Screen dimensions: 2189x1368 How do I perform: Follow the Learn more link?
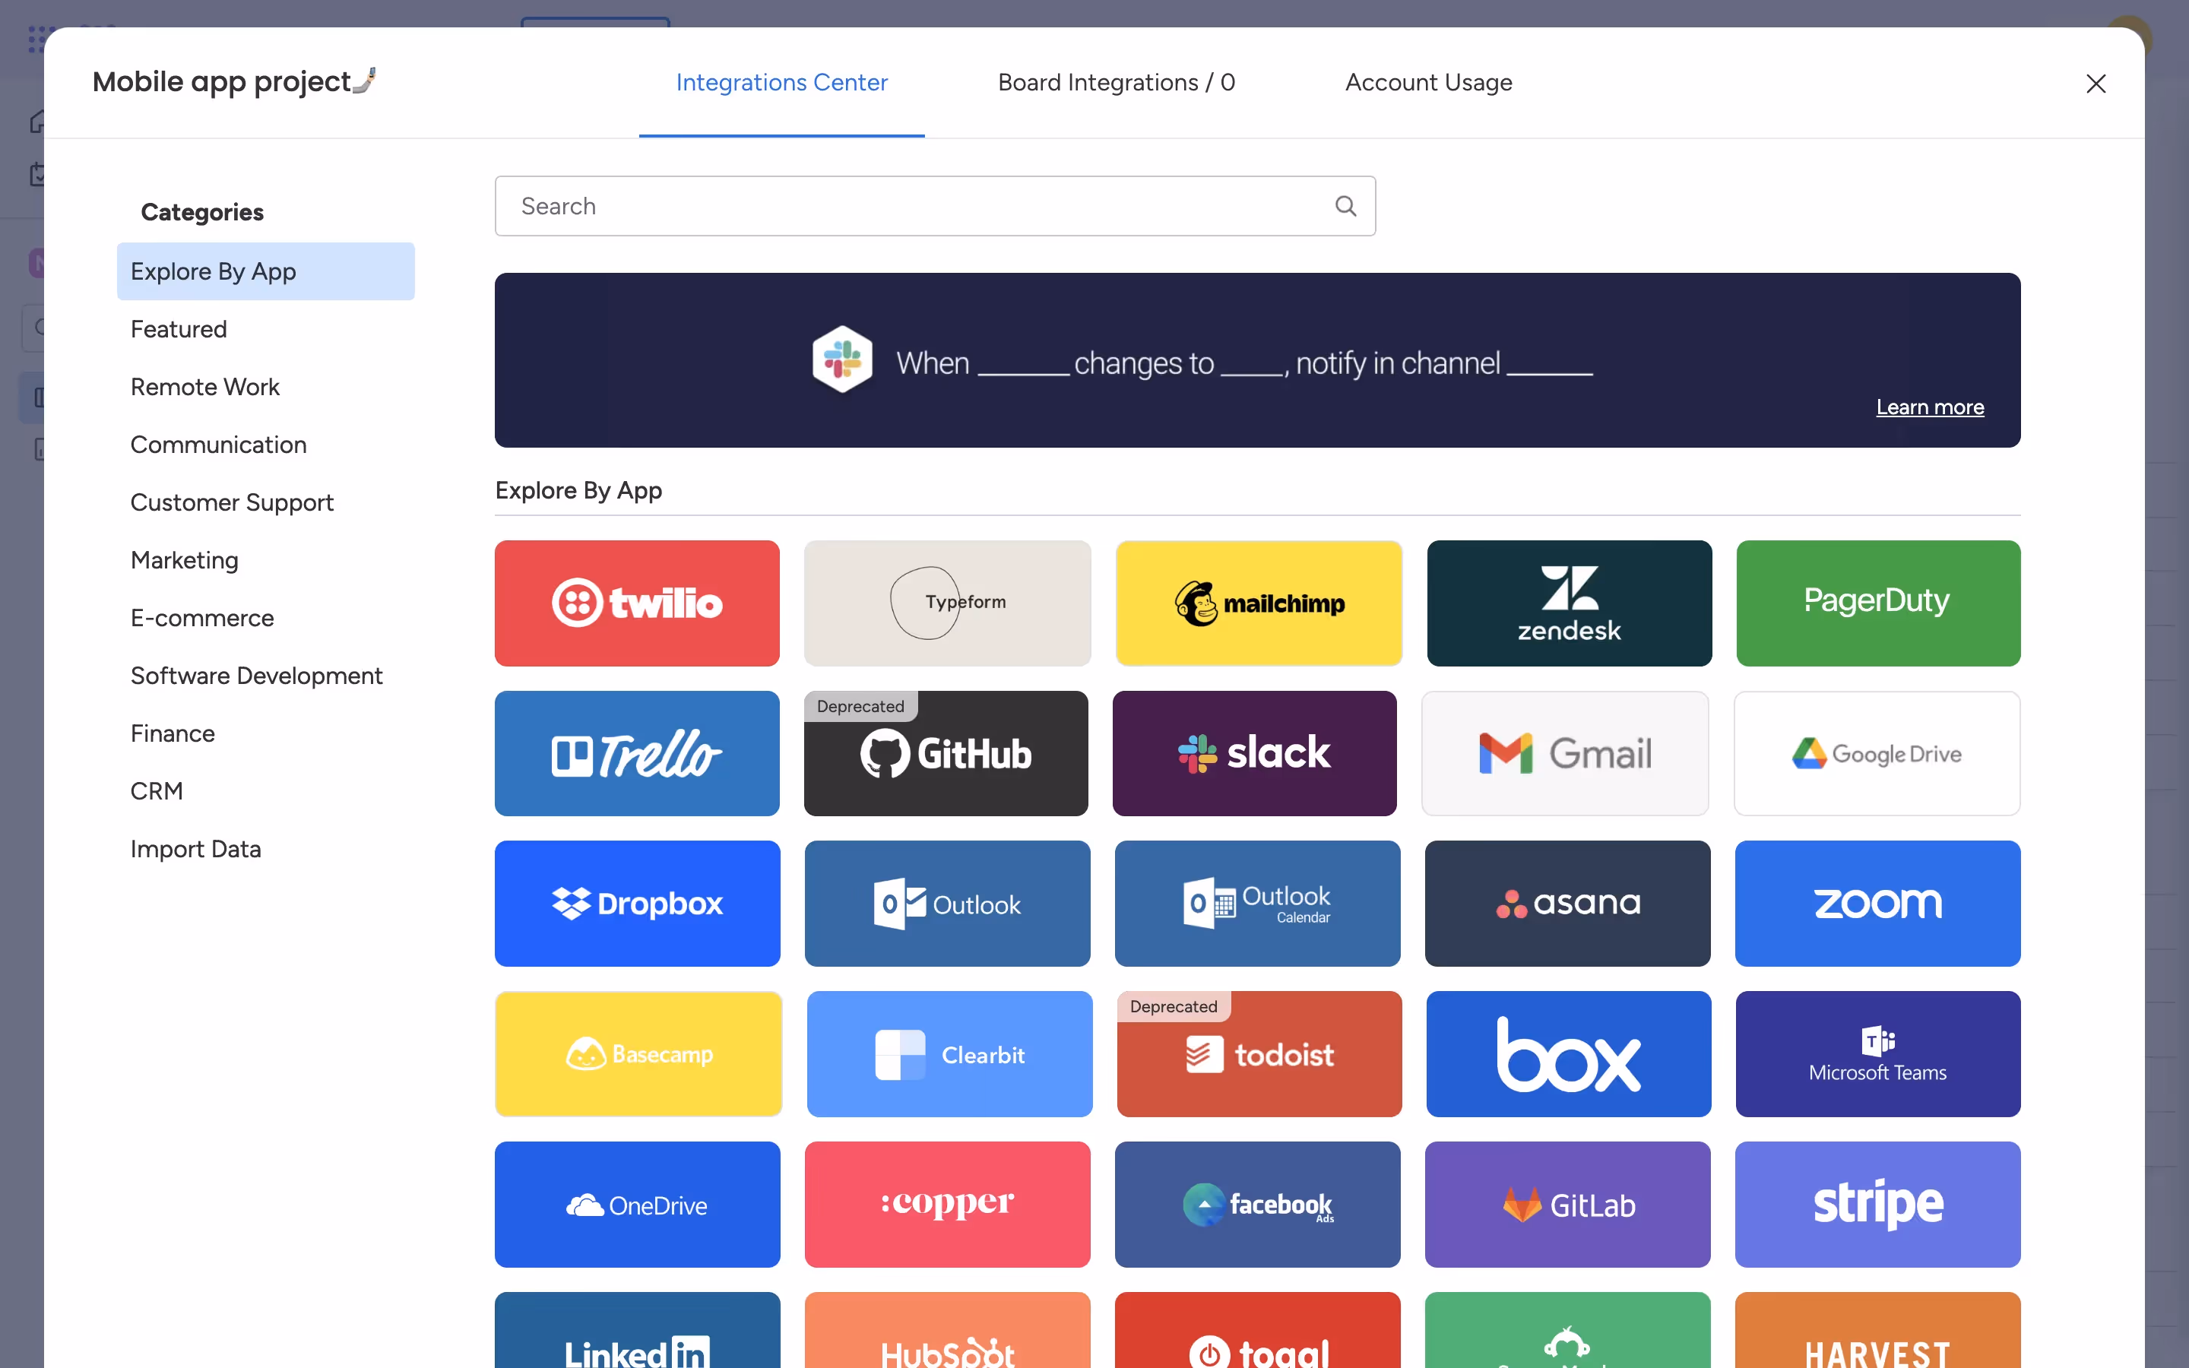(x=1929, y=407)
